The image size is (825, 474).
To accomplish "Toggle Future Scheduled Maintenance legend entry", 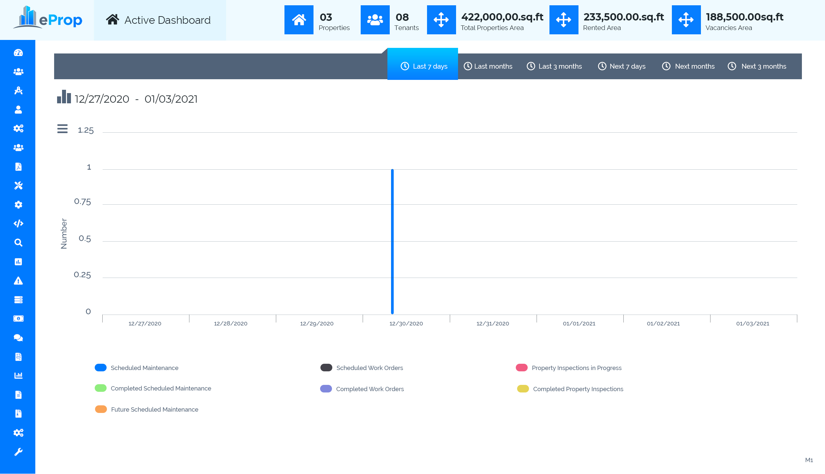I will (x=154, y=410).
